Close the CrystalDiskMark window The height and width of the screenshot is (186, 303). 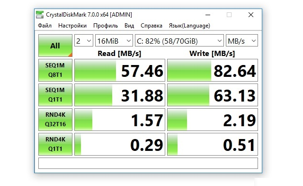pyautogui.click(x=251, y=15)
